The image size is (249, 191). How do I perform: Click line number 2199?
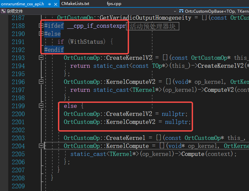[18, 106]
